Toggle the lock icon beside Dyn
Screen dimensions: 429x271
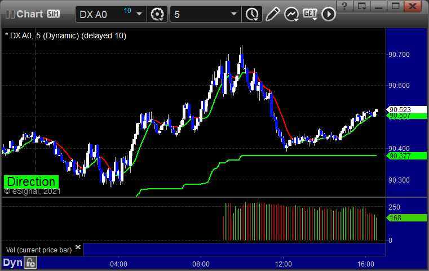[x=30, y=263]
